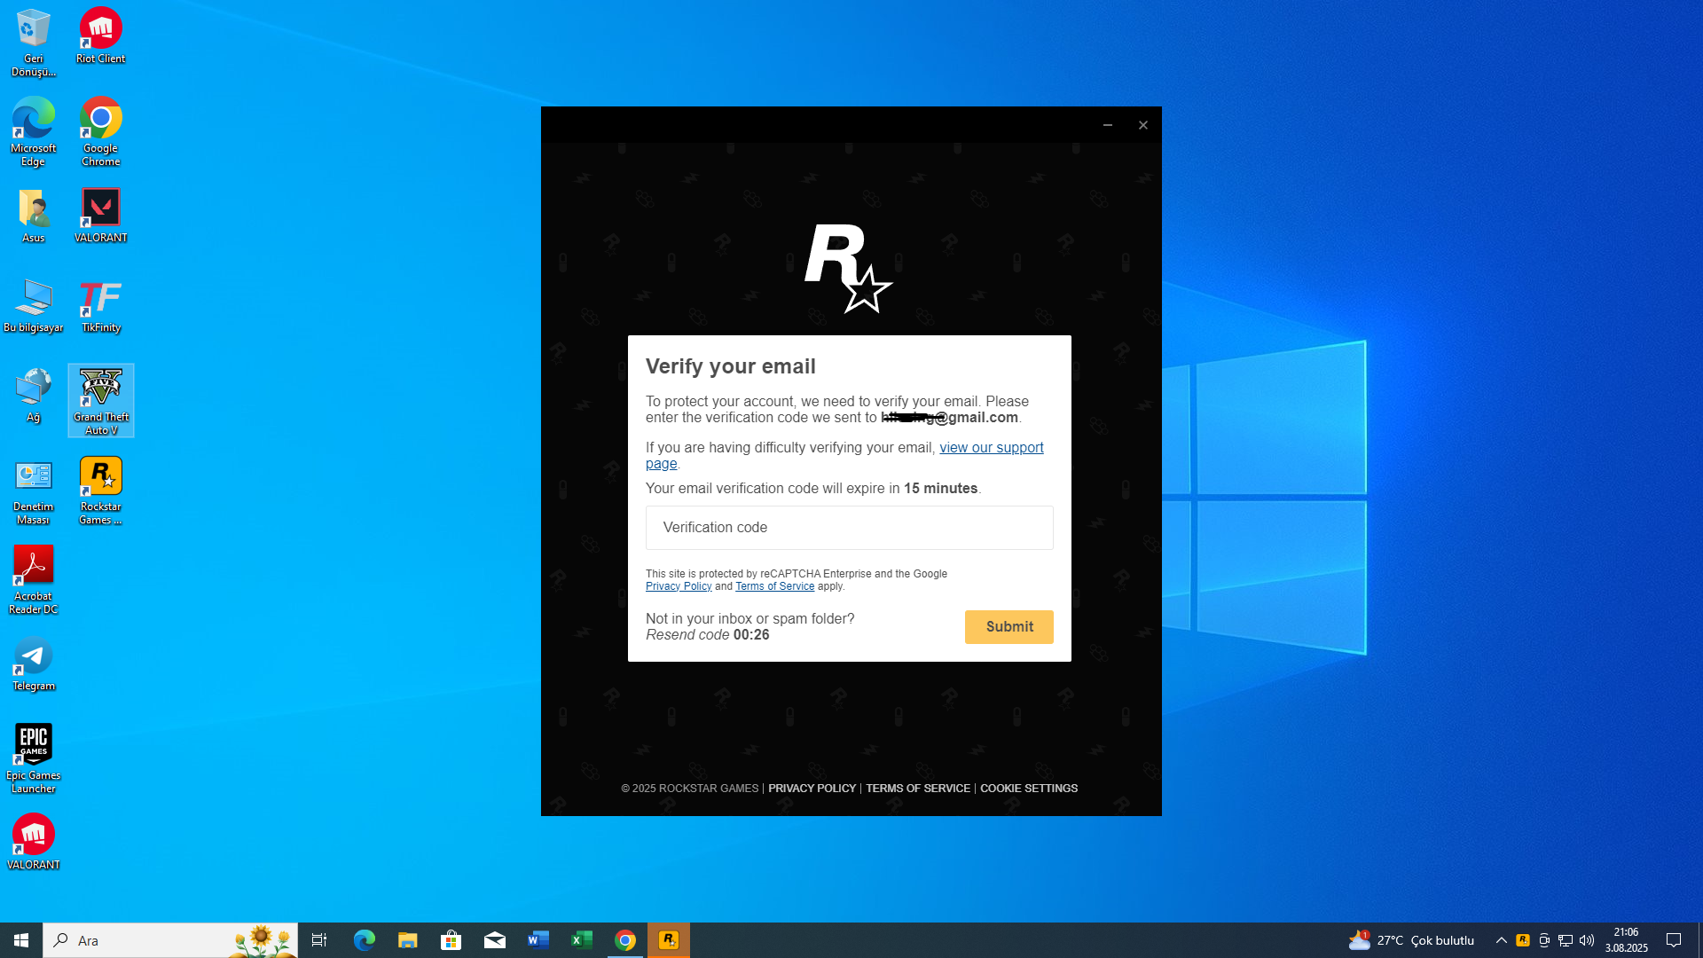Select the Rockstar Games launcher desktop shortcut
Viewport: 1703px width, 958px height.
click(x=100, y=491)
